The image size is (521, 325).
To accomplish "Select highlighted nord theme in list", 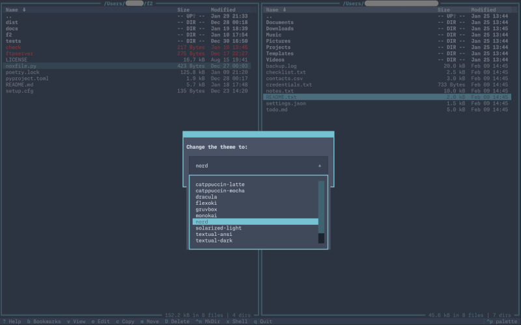I will (255, 222).
